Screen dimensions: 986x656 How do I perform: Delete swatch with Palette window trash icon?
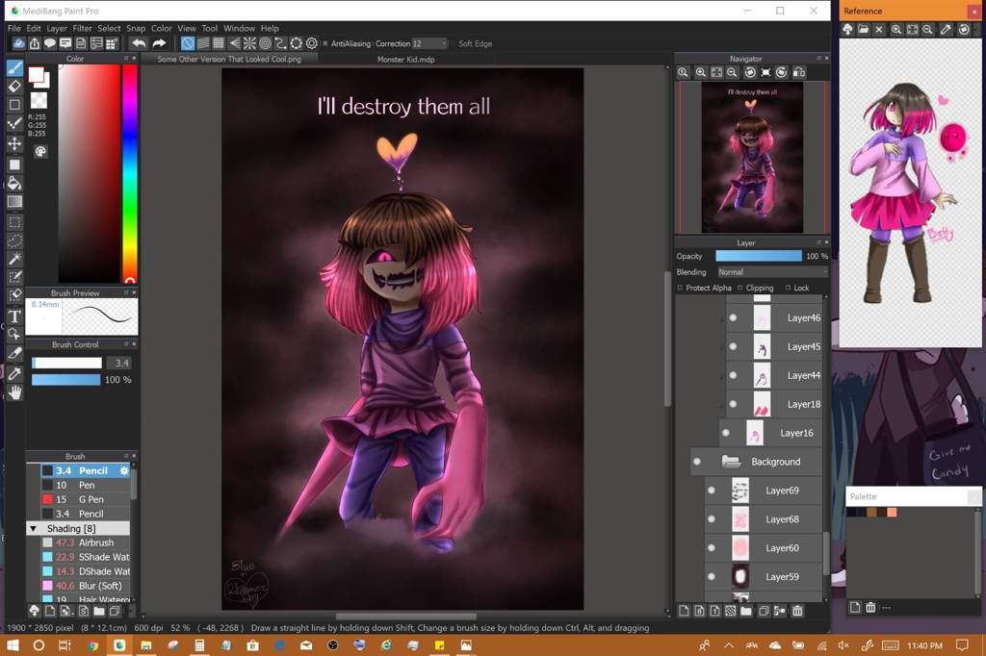[870, 608]
